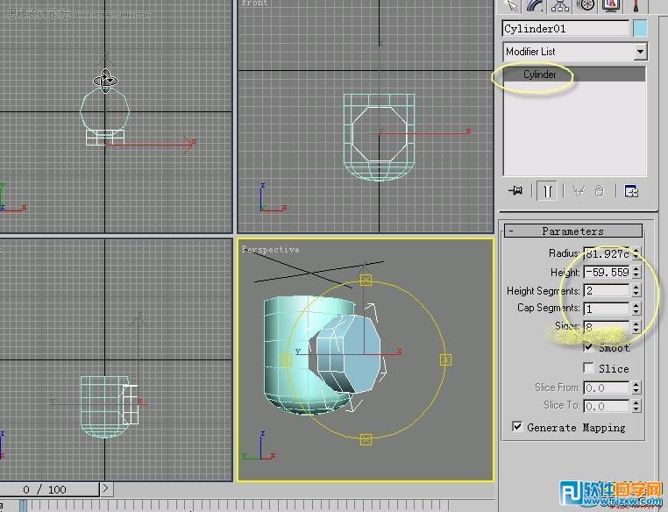This screenshot has height=512, width=668.
Task: Click the Make Unique icon
Action: 578,190
